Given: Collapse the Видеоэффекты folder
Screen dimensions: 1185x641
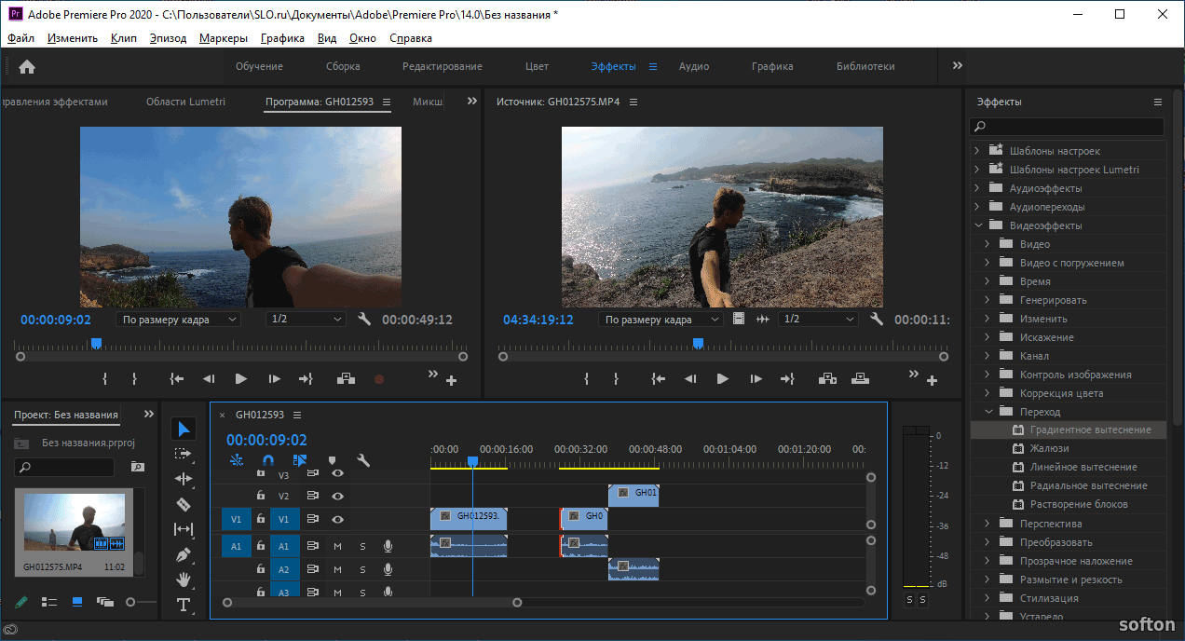Looking at the screenshot, I should [x=977, y=225].
